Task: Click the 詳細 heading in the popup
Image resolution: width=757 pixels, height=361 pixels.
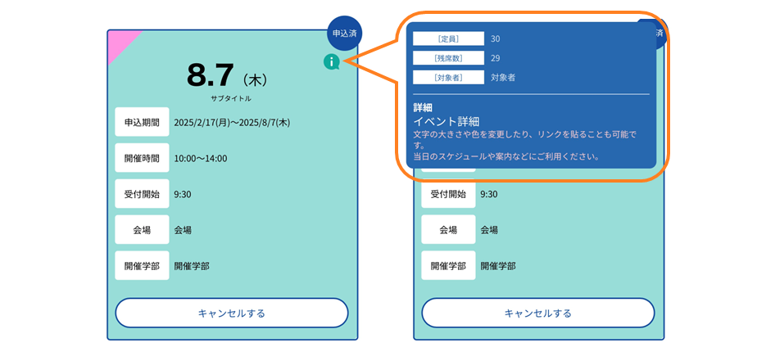Action: tap(423, 107)
